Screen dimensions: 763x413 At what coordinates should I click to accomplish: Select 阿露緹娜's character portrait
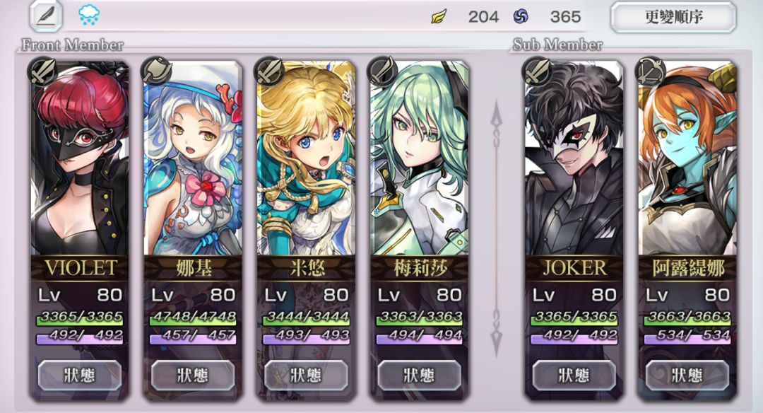tap(687, 158)
